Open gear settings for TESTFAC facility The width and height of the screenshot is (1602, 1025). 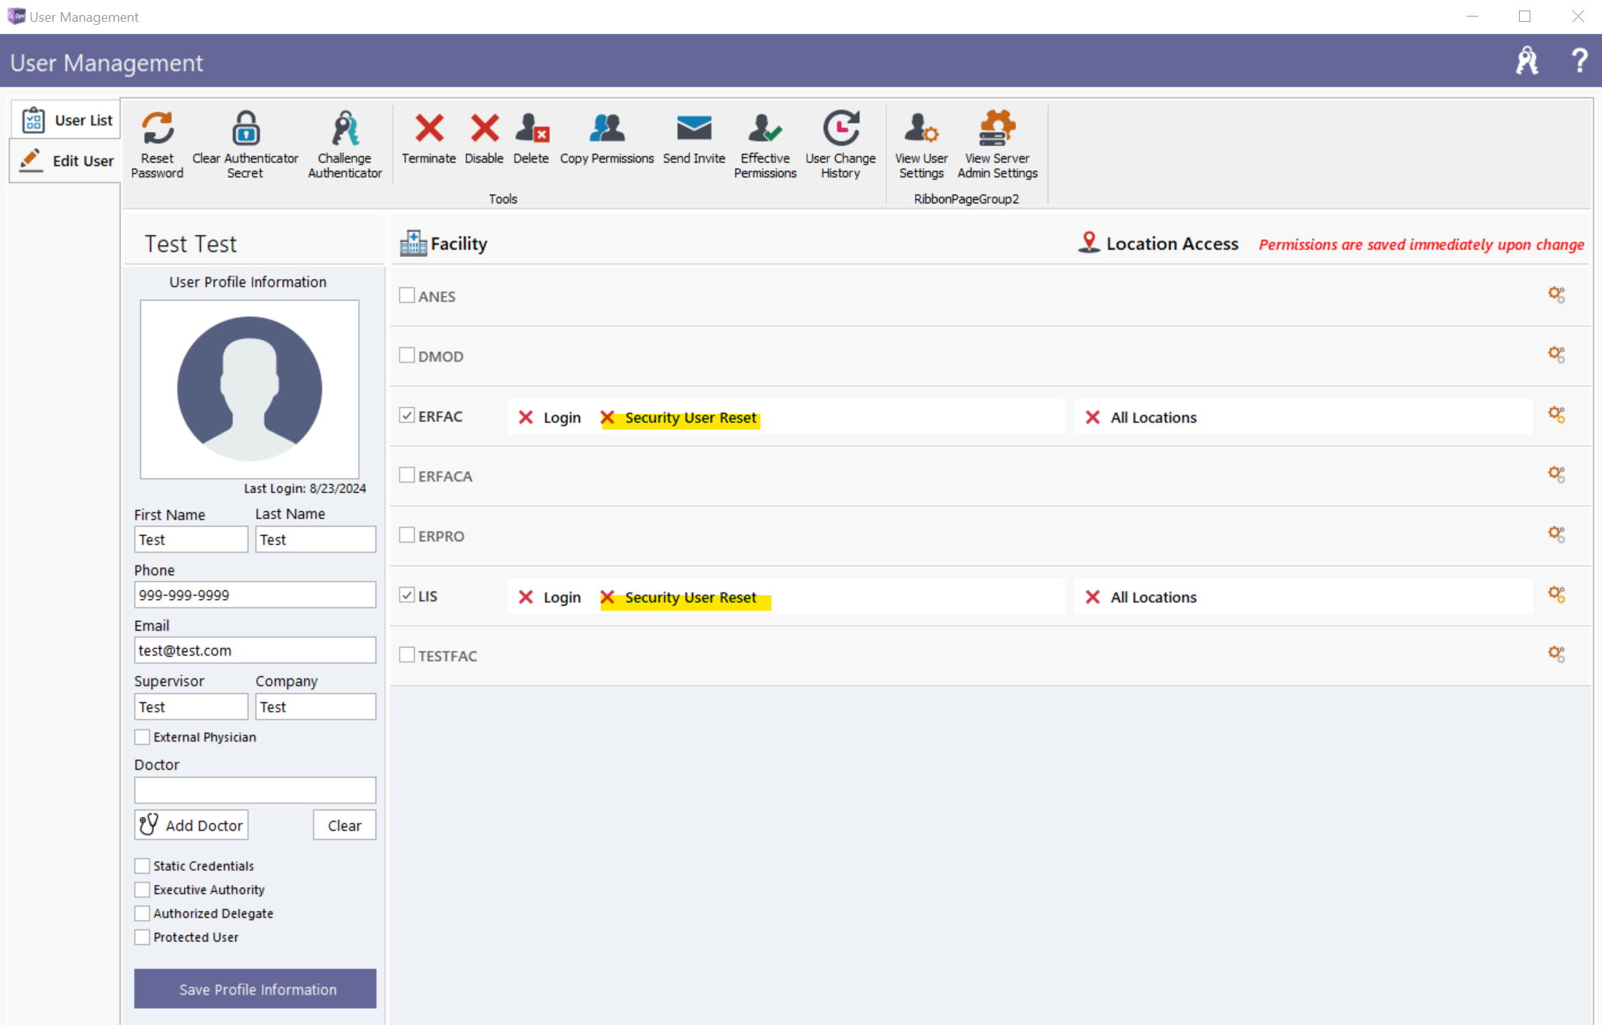(1556, 653)
